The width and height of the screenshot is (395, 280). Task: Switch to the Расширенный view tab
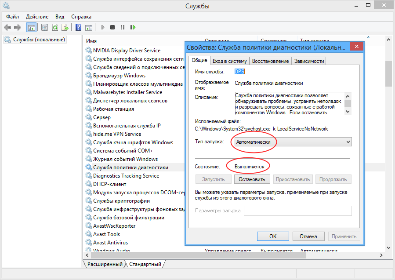pyautogui.click(x=105, y=264)
